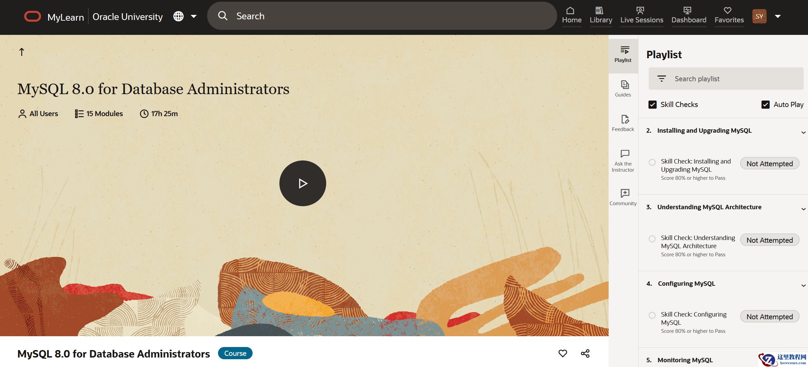Open Ask the Instructor panel
808x367 pixels.
coord(623,161)
